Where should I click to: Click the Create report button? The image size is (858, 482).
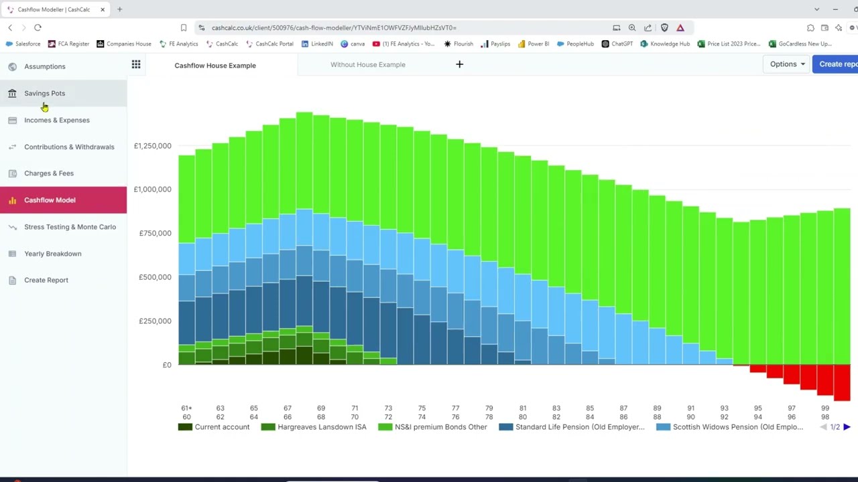[836, 64]
